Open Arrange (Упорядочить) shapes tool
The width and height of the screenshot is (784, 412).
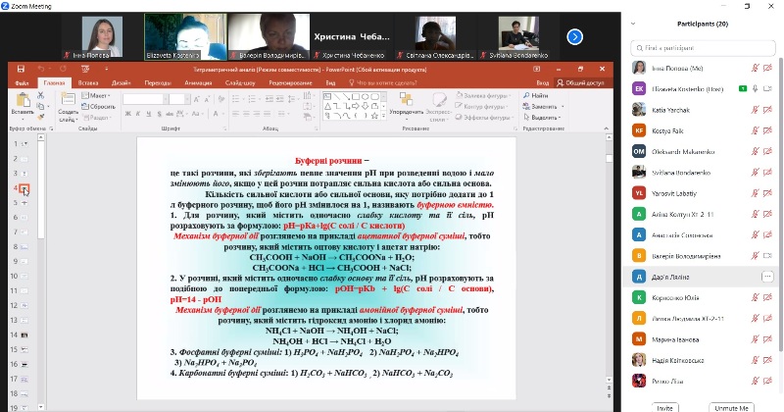coord(406,104)
